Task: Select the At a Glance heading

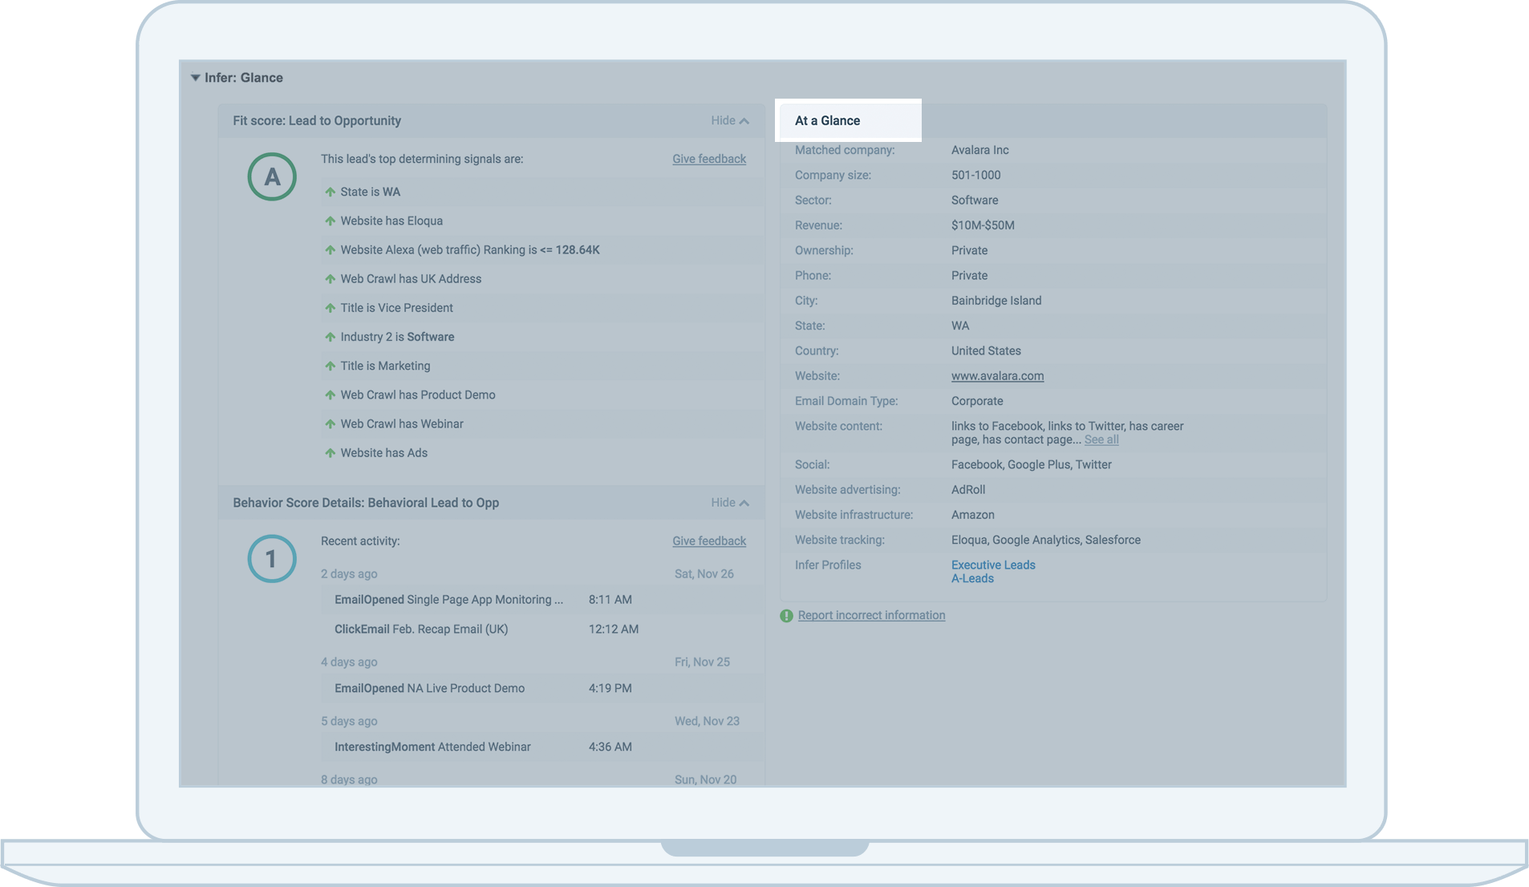Action: point(827,120)
